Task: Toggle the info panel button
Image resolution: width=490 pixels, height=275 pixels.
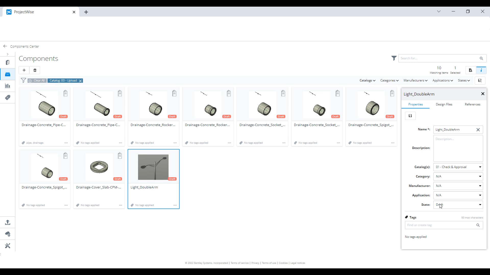Action: click(481, 70)
